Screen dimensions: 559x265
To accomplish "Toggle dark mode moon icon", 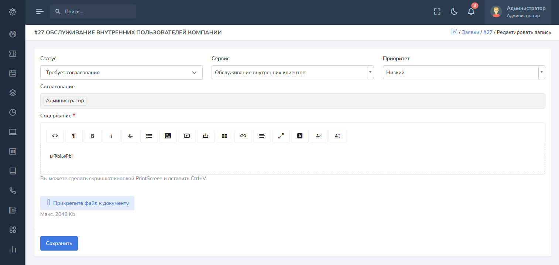I will 454,11.
